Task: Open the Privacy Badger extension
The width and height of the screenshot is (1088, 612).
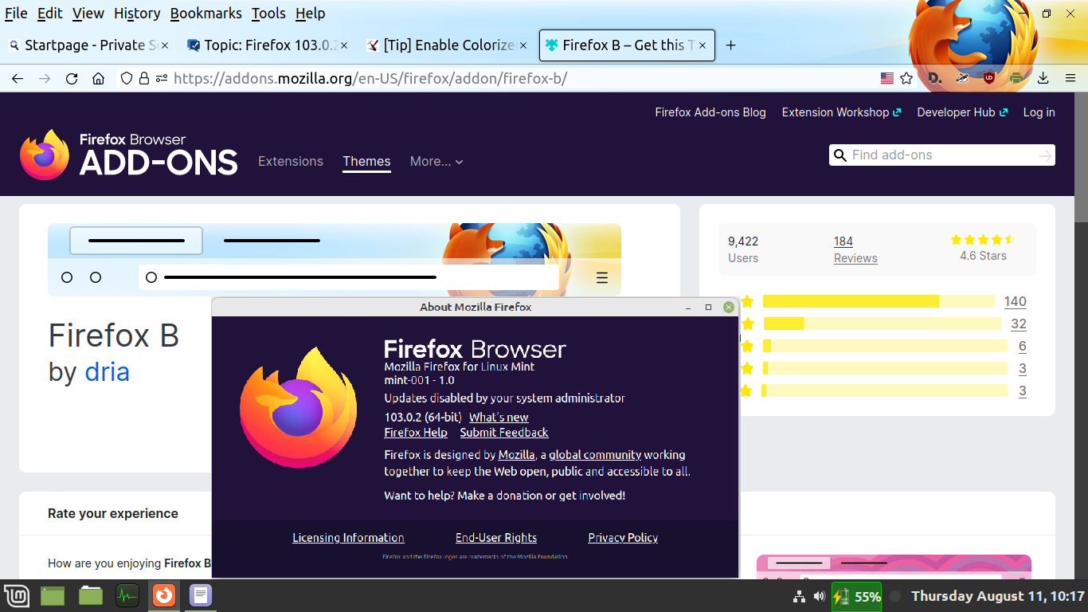Action: 962,78
